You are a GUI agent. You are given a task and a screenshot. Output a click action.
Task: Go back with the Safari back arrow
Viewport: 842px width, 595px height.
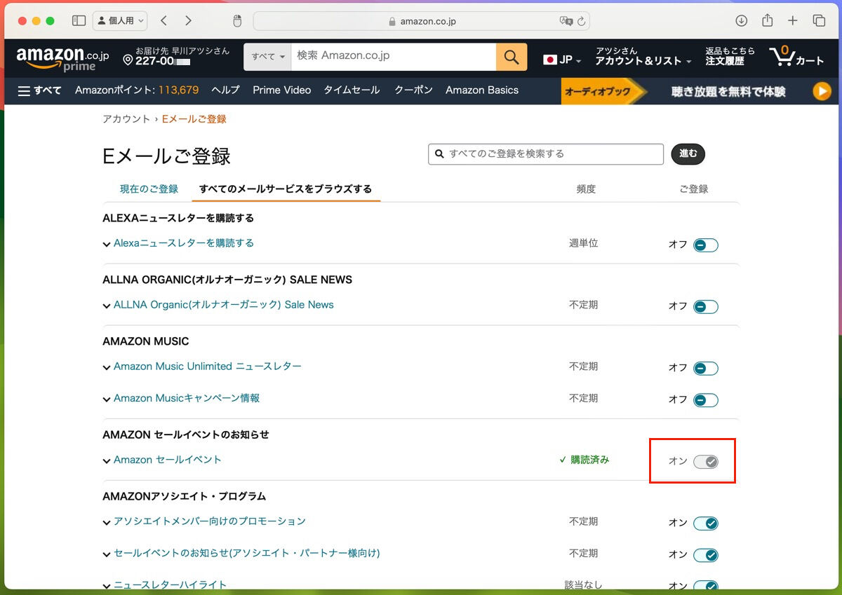click(x=163, y=21)
